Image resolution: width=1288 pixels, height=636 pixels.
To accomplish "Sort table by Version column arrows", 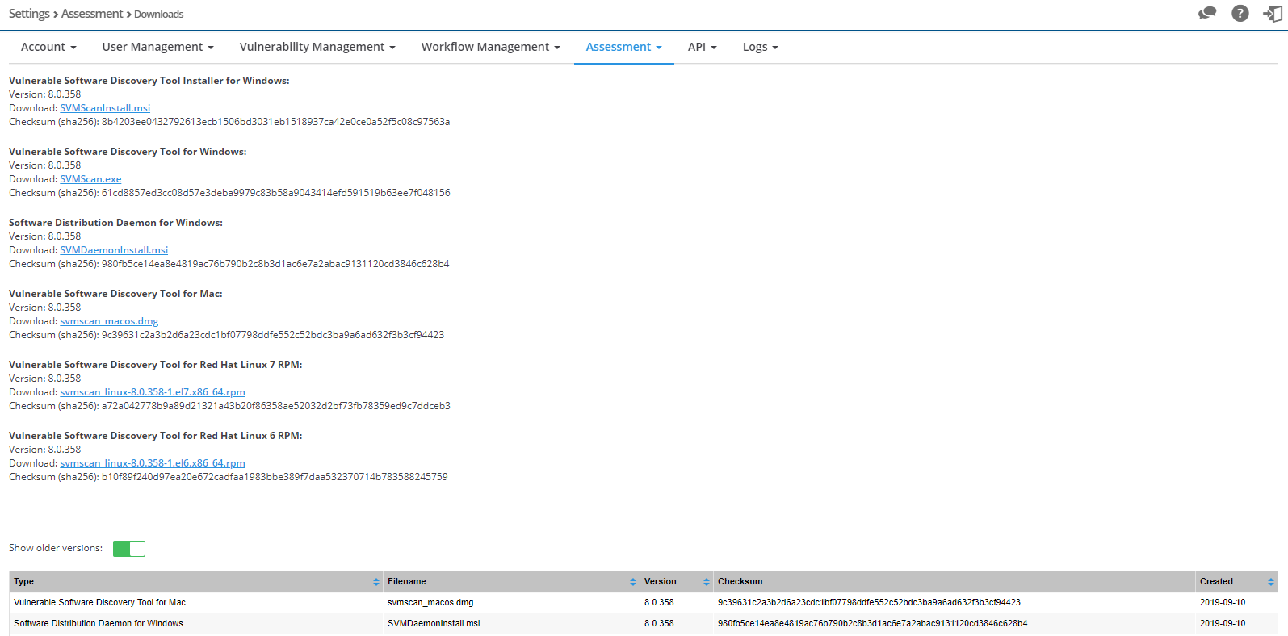I will pos(706,582).
